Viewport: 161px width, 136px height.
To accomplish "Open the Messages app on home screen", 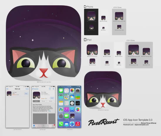I will coord(61,91).
